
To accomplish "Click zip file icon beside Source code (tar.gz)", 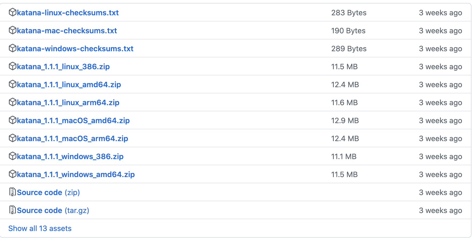I will (x=12, y=210).
